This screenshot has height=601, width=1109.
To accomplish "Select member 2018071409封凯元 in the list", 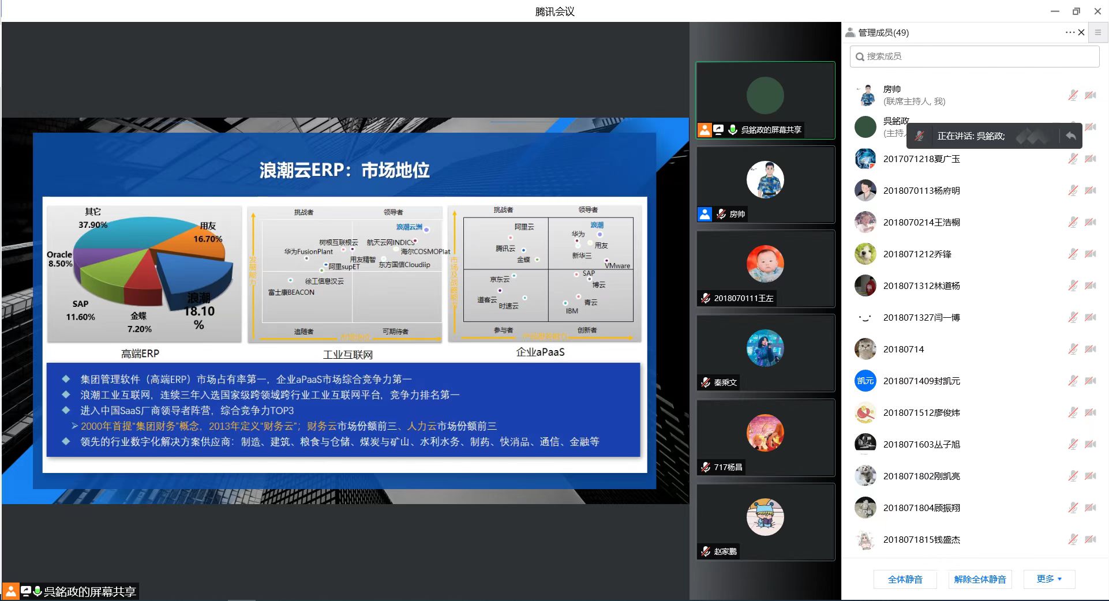I will pyautogui.click(x=921, y=381).
